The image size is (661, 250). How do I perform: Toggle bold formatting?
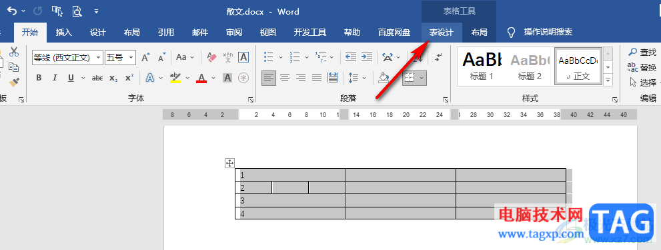tap(39, 78)
